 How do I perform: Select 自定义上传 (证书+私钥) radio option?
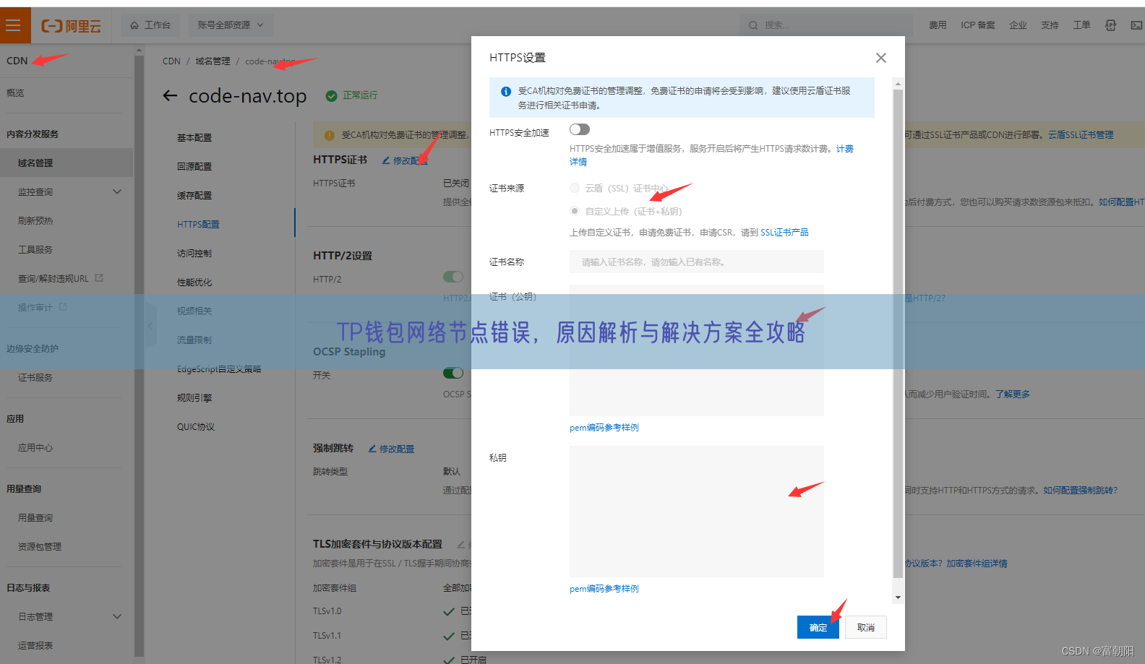click(x=575, y=211)
